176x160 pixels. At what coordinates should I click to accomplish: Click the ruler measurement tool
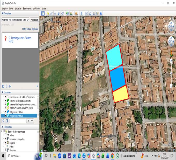[x=81, y=13]
